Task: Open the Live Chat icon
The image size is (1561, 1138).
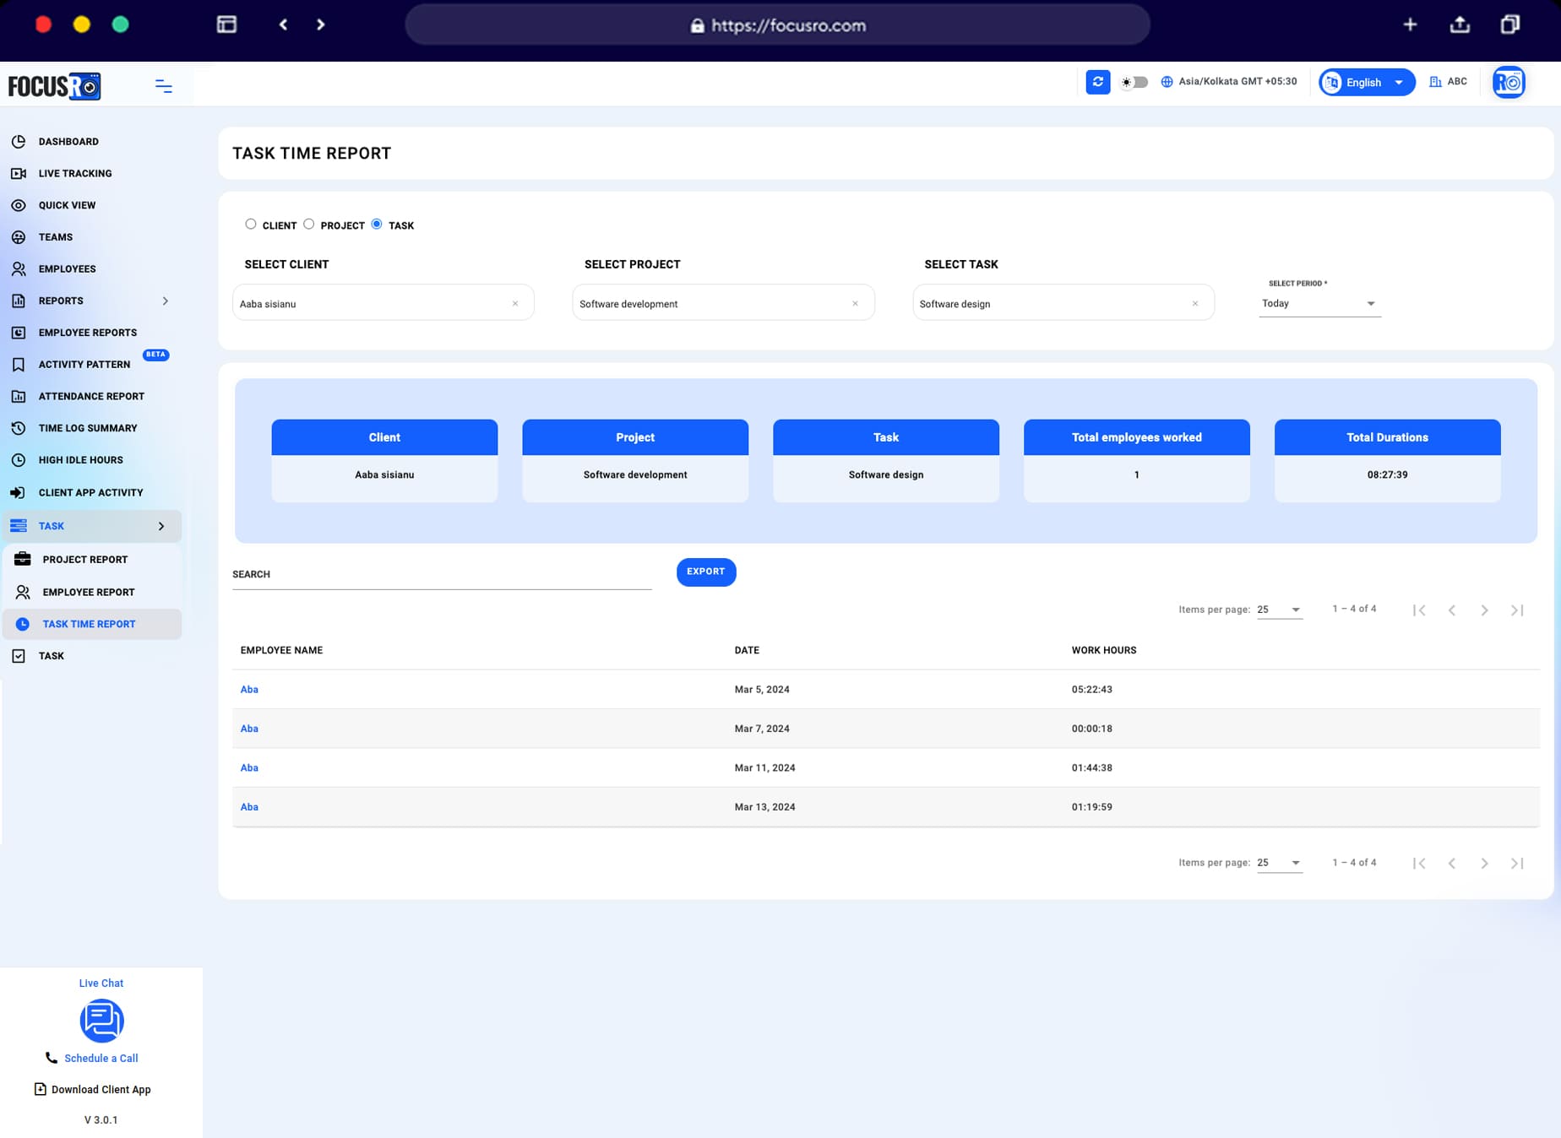Action: point(101,1021)
